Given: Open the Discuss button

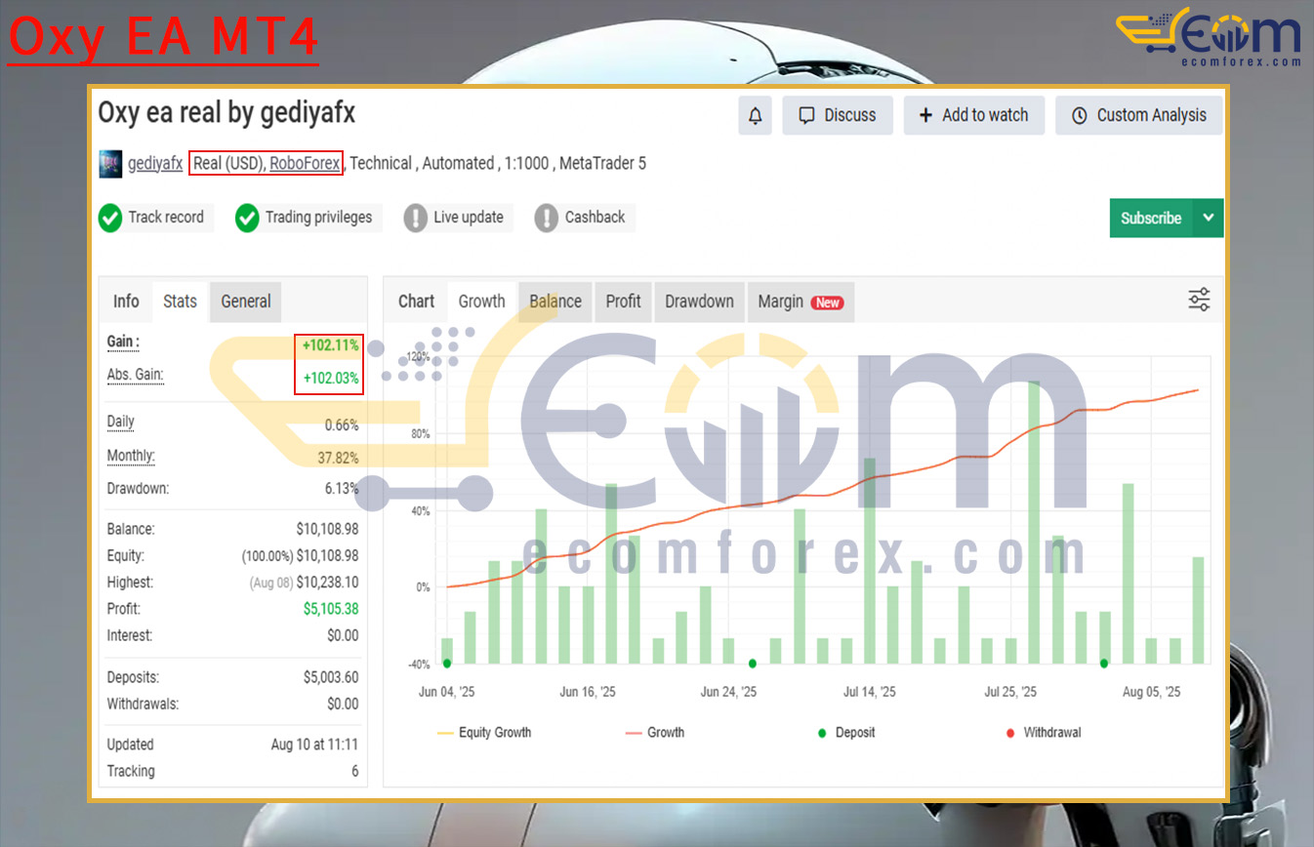Looking at the screenshot, I should pos(838,115).
